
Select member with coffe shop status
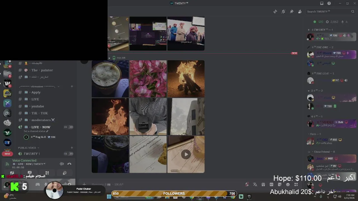point(331,141)
